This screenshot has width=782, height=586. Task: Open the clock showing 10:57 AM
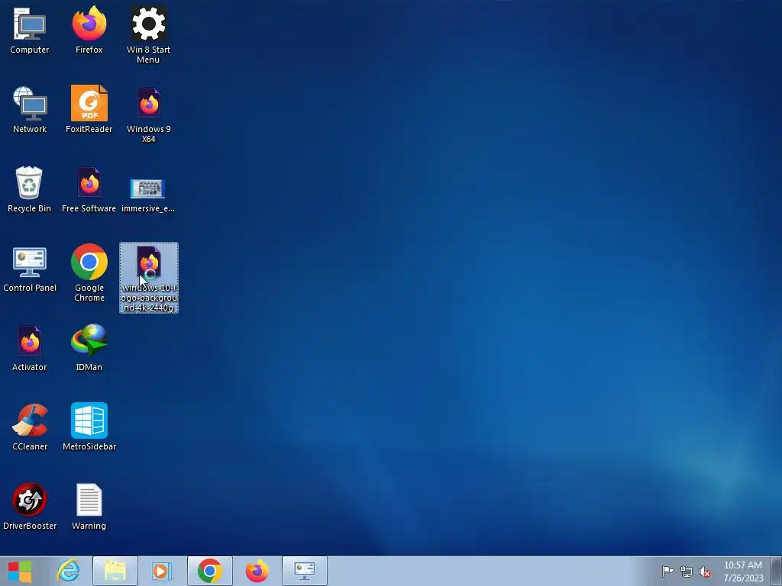[743, 572]
